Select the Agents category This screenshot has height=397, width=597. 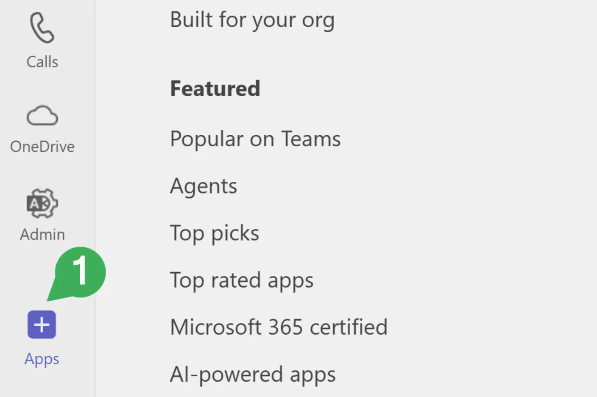(204, 186)
